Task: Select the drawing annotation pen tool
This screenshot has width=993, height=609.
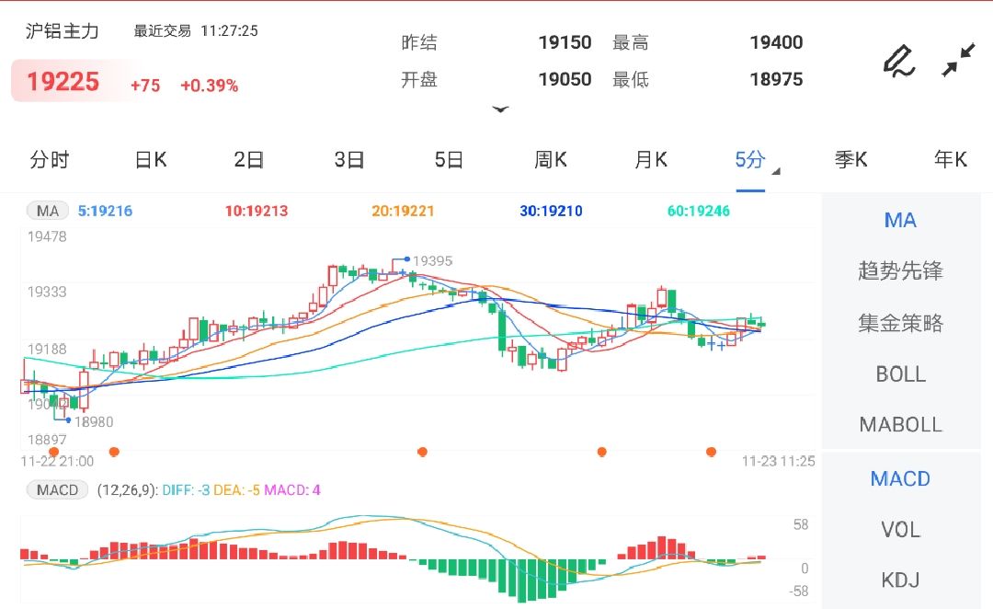Action: pyautogui.click(x=899, y=62)
